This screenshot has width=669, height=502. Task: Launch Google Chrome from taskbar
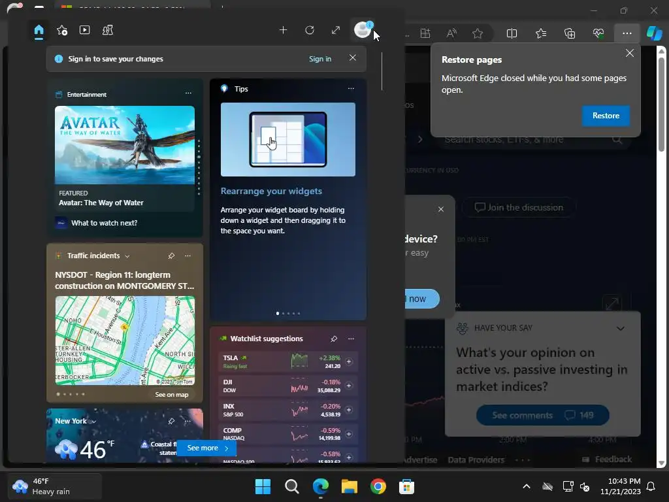click(378, 486)
